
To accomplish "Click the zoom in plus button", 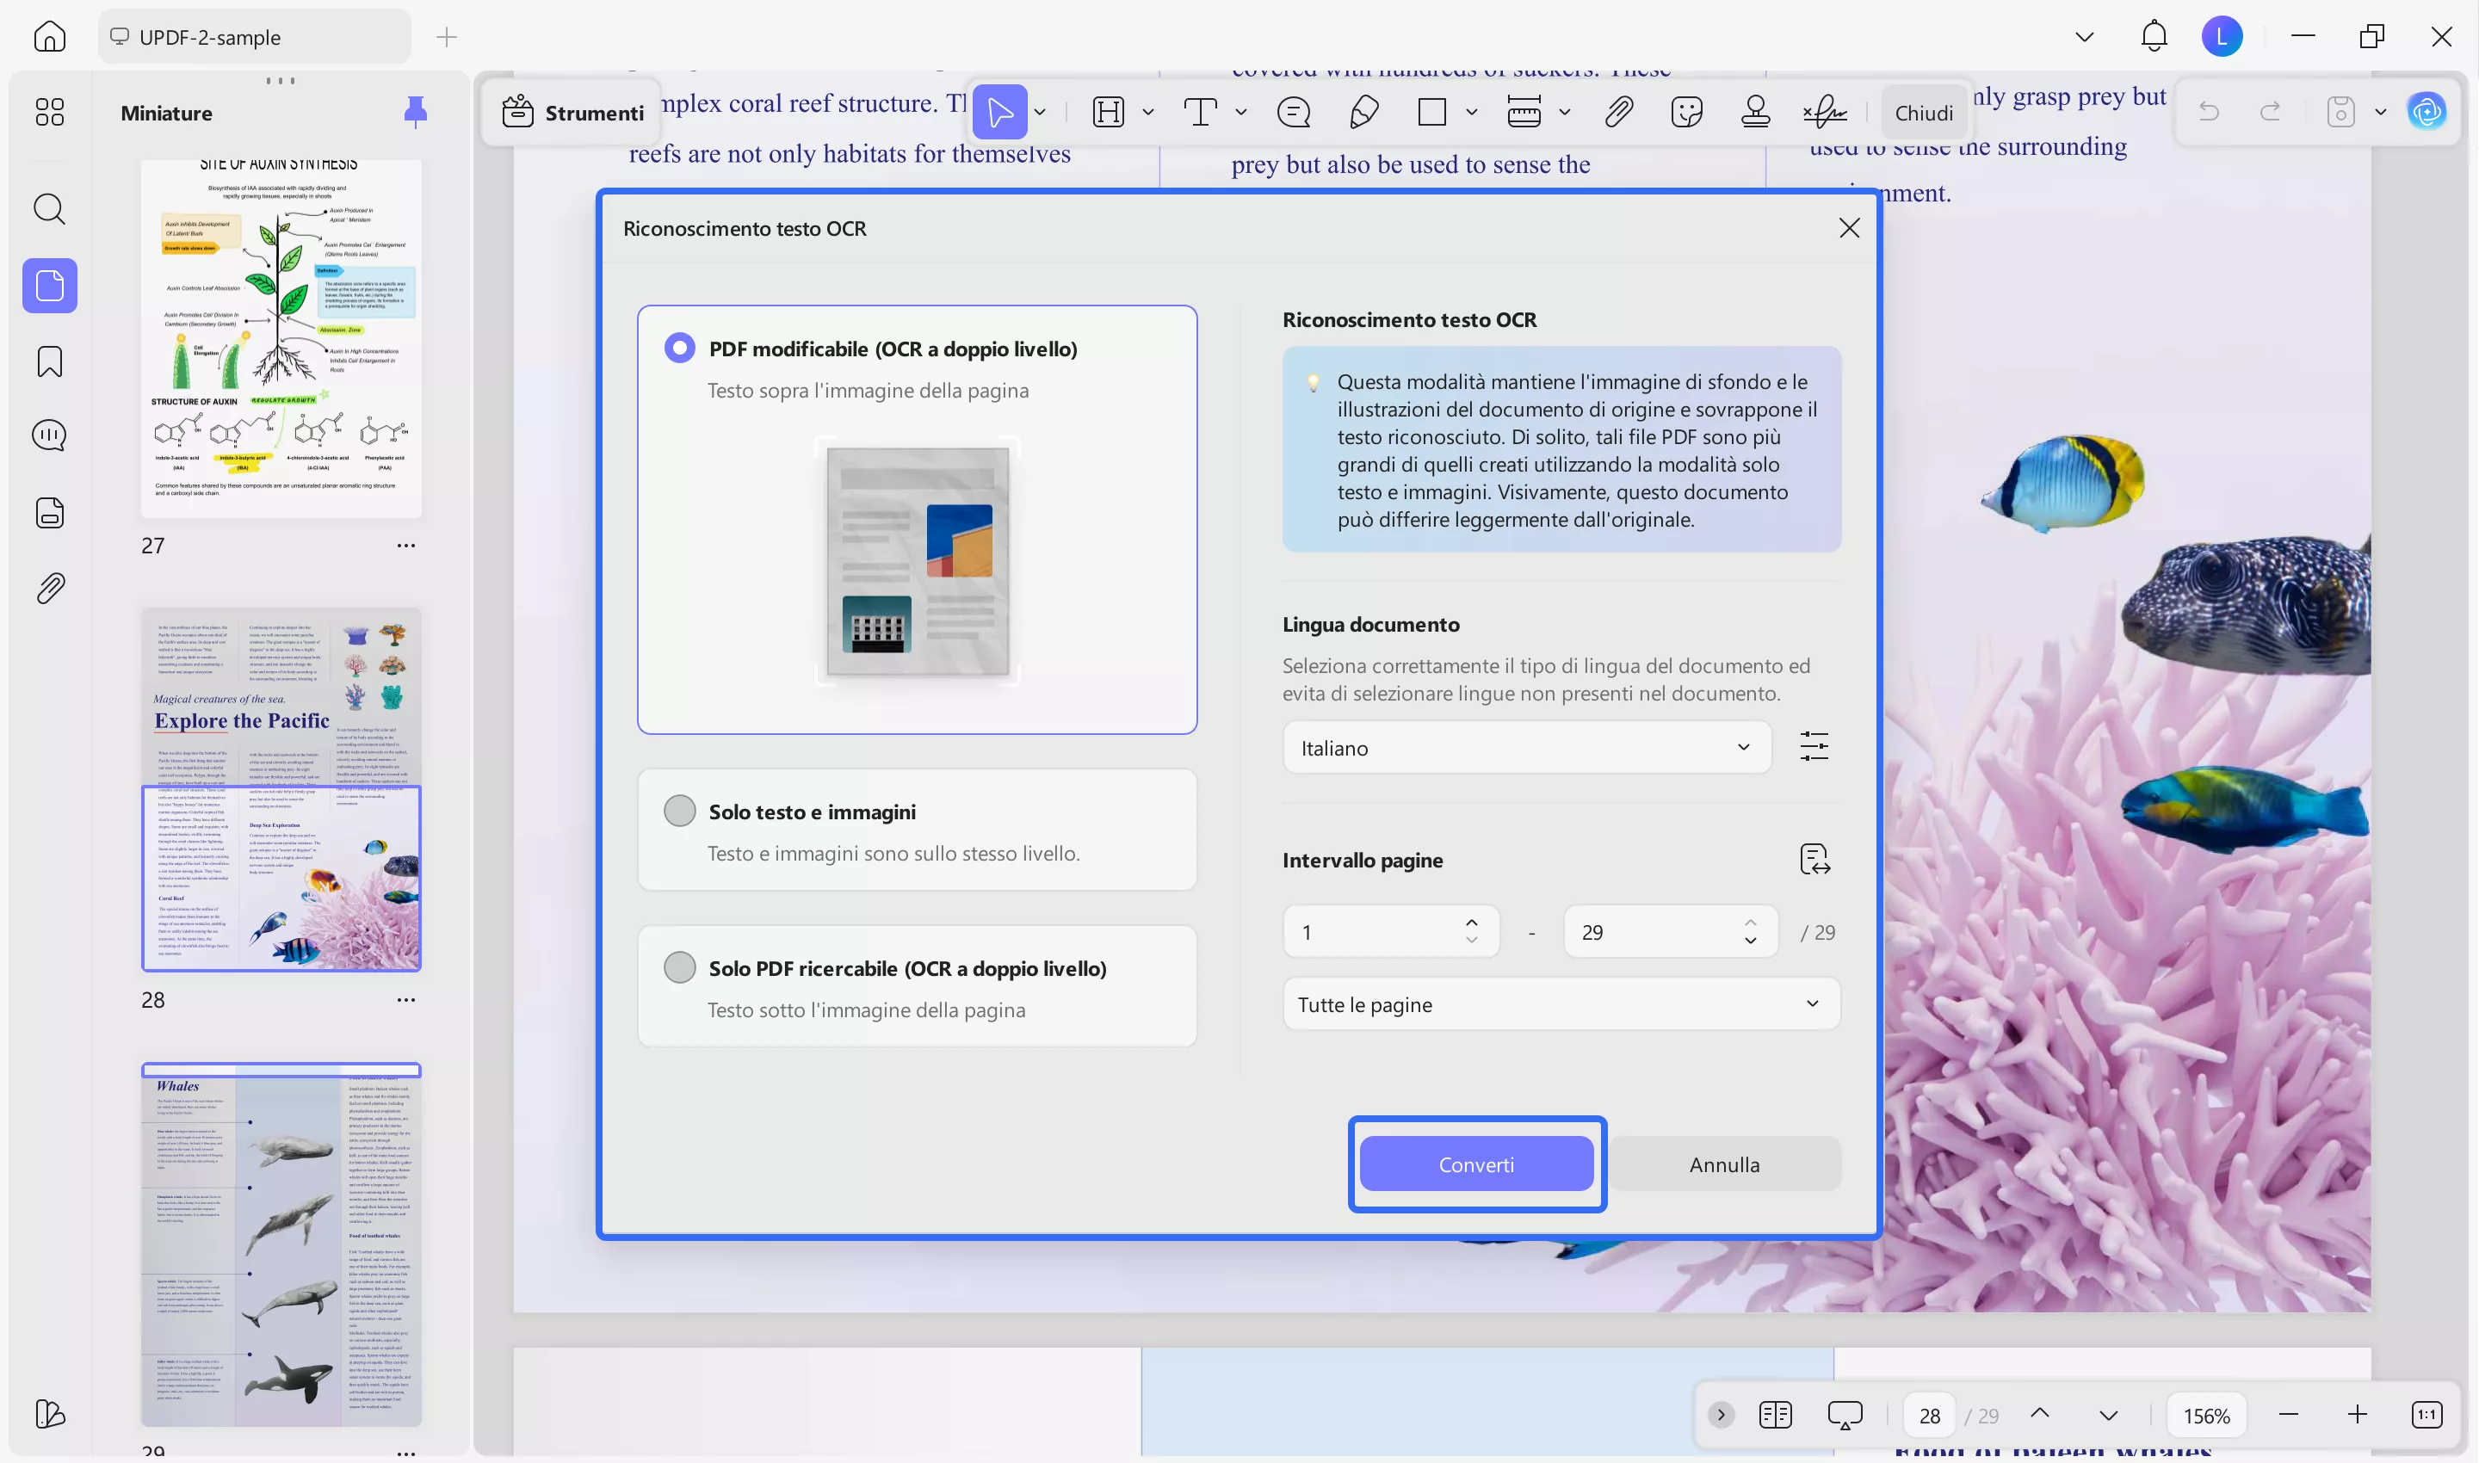I will pyautogui.click(x=2357, y=1415).
